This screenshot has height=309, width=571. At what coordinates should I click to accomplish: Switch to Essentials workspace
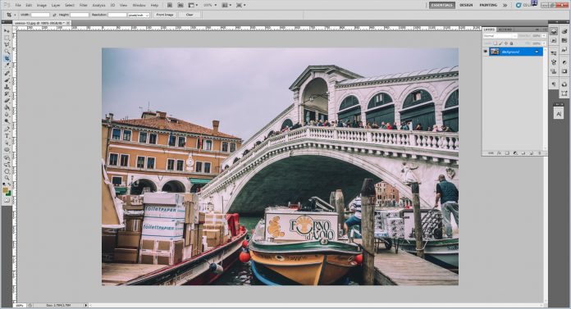pyautogui.click(x=442, y=5)
